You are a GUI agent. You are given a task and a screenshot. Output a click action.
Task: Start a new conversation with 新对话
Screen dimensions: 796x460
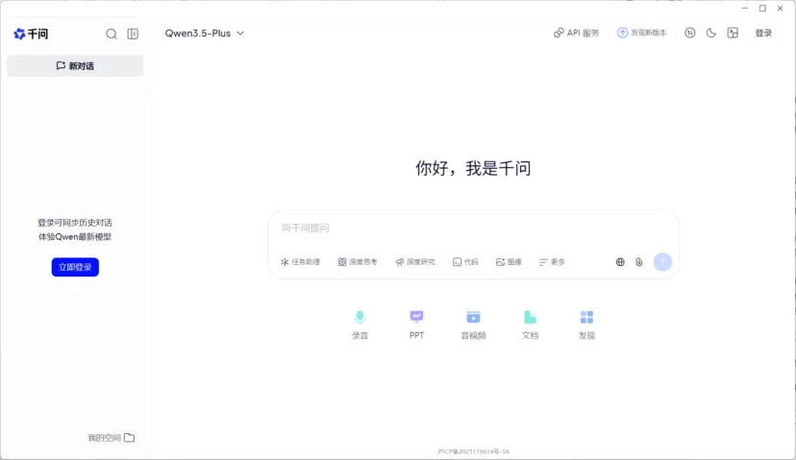click(x=75, y=66)
